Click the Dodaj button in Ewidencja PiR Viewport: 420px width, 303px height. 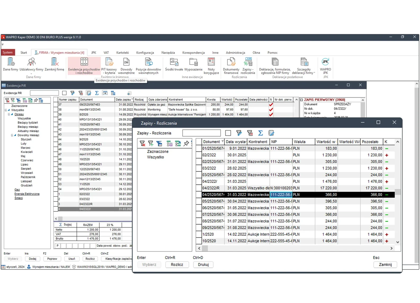pos(33,259)
